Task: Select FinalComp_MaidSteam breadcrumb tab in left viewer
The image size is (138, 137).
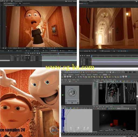Action: [9, 5]
